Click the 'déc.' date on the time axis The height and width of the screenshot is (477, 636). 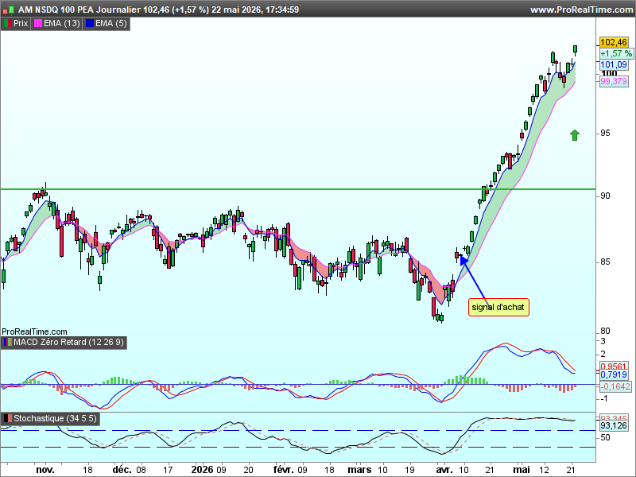pyautogui.click(x=122, y=470)
